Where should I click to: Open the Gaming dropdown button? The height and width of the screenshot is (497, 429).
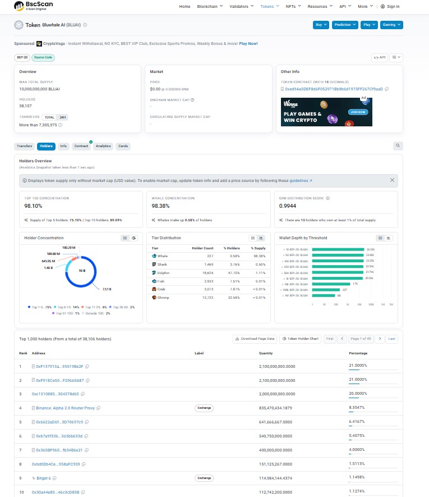point(391,25)
